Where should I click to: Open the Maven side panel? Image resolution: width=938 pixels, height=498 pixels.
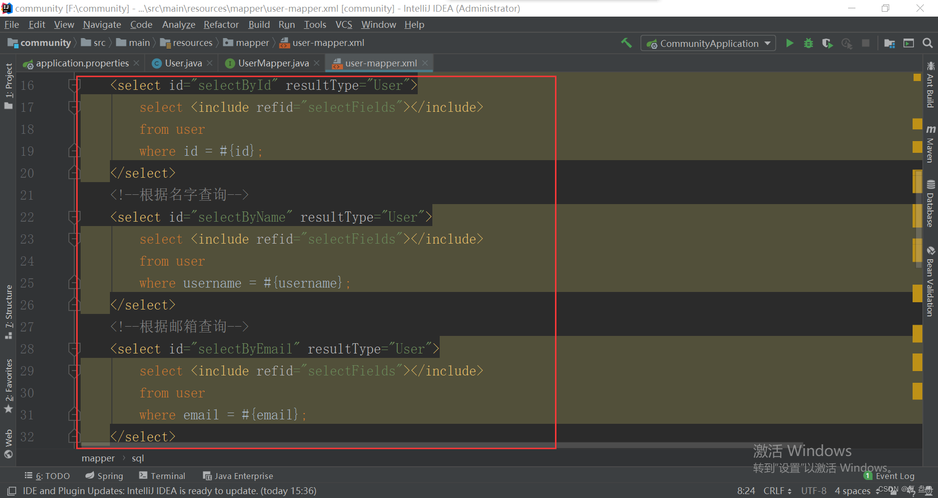pos(930,144)
